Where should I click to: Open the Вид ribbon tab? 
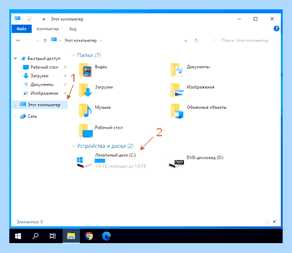[x=73, y=29]
